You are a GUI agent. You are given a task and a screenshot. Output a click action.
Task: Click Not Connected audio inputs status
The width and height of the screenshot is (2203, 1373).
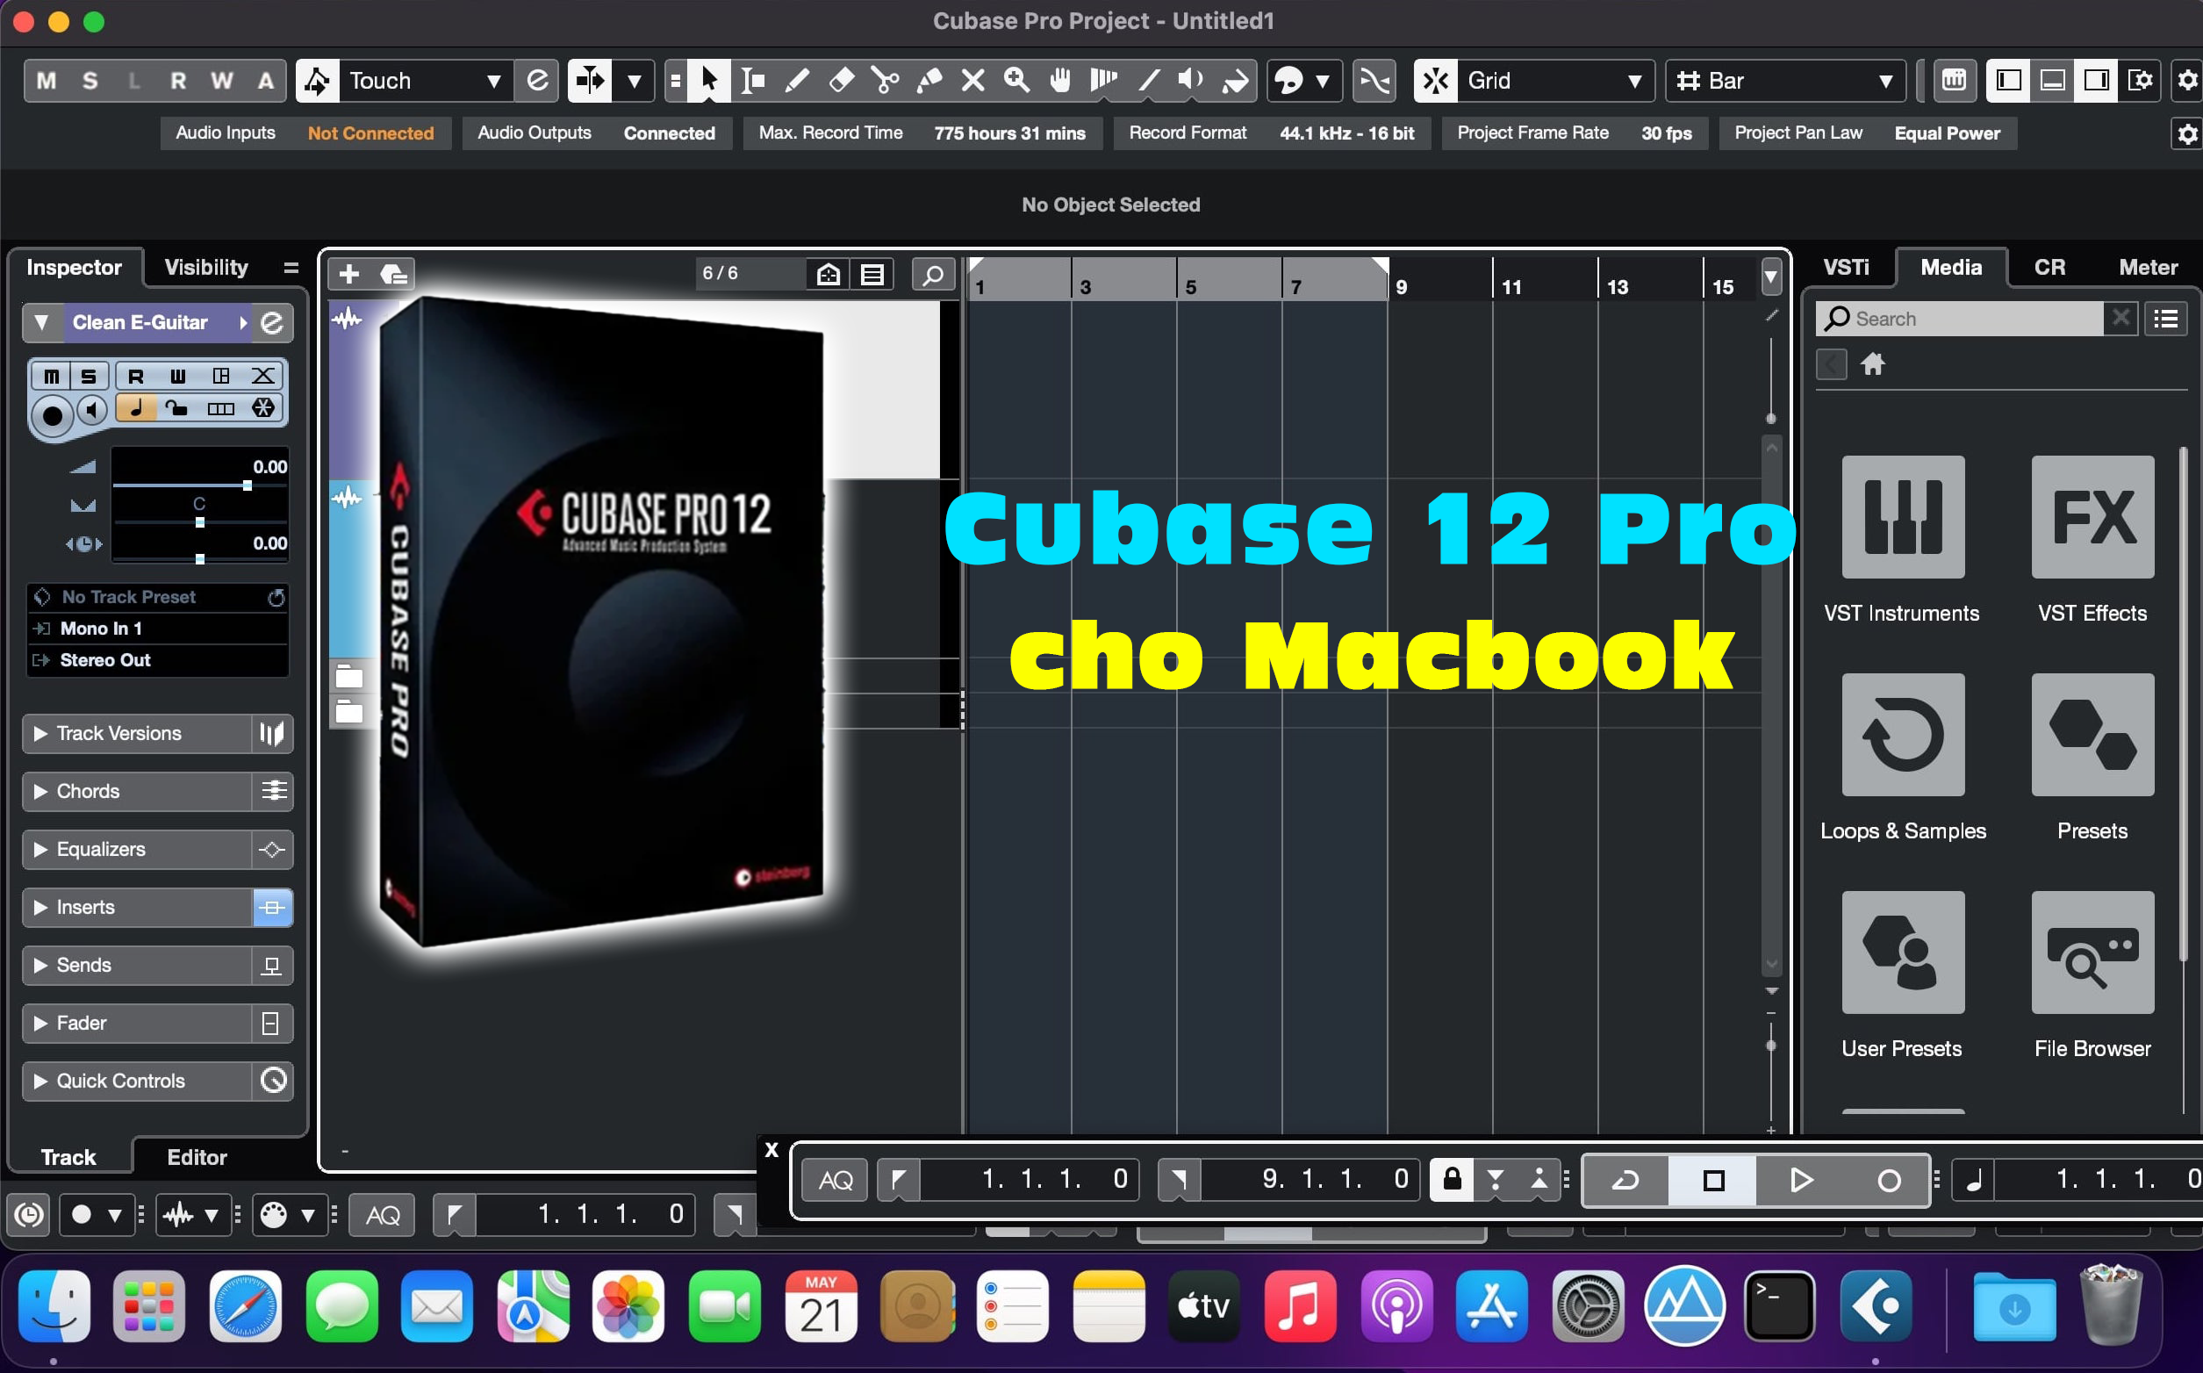pyautogui.click(x=370, y=133)
